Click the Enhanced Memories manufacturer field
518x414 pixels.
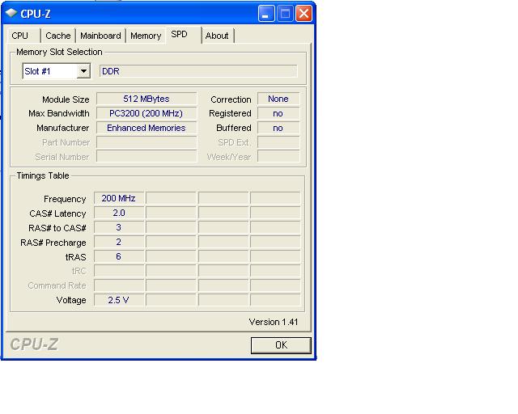point(146,128)
